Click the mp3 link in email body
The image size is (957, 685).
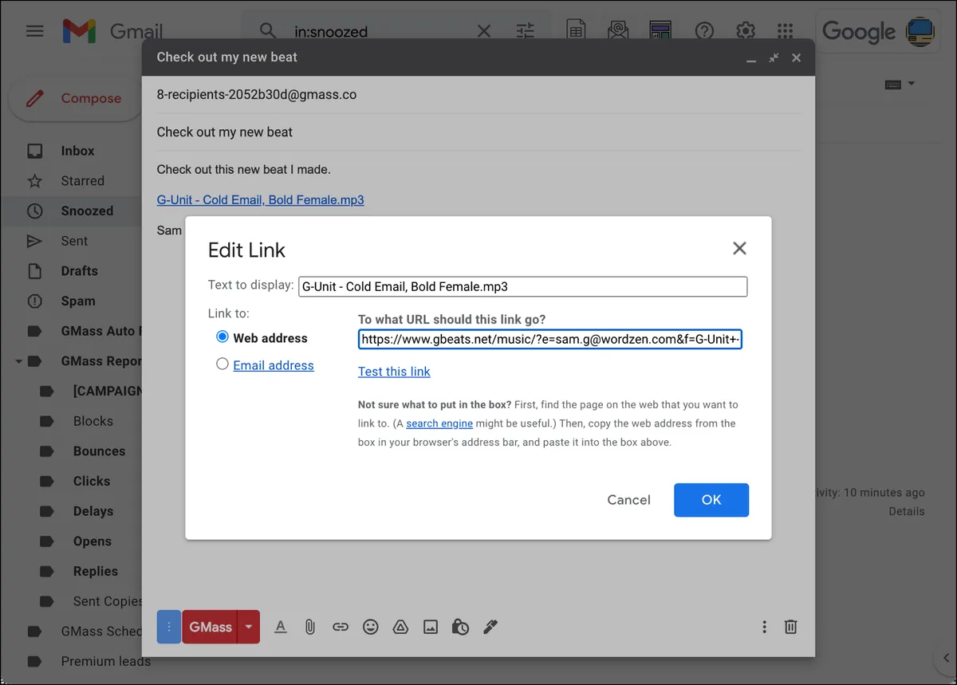[x=260, y=199]
